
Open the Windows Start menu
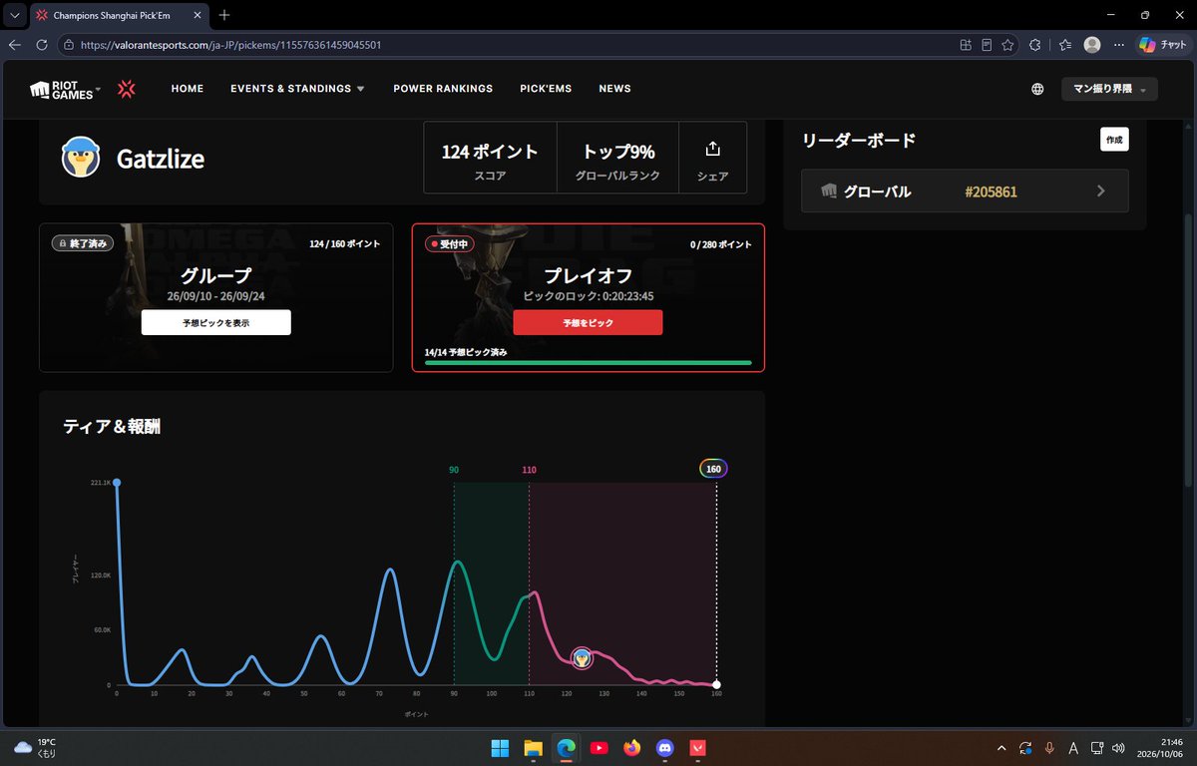tap(500, 747)
